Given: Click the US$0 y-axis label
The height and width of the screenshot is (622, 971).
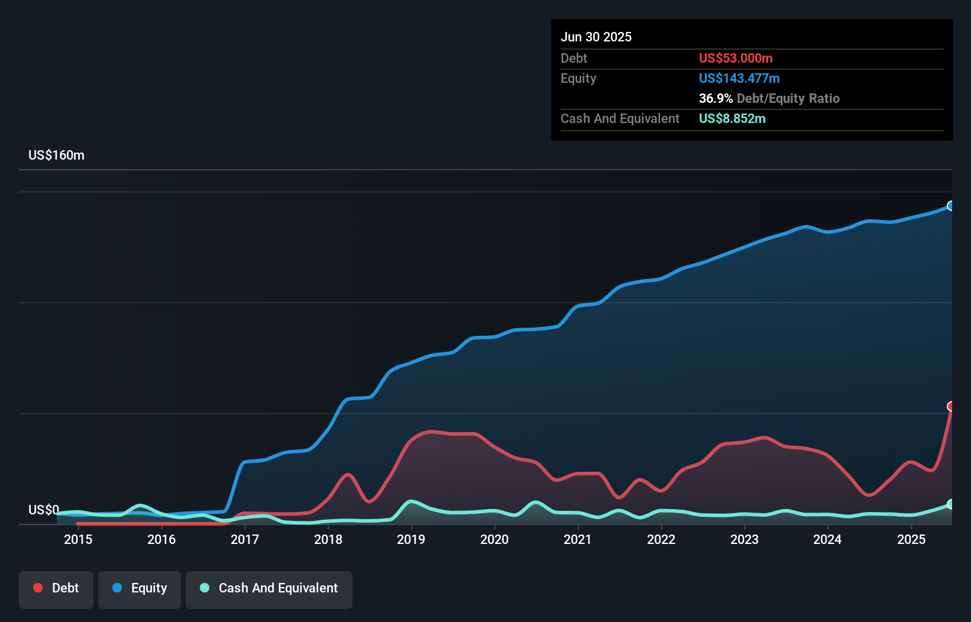Looking at the screenshot, I should click(44, 510).
